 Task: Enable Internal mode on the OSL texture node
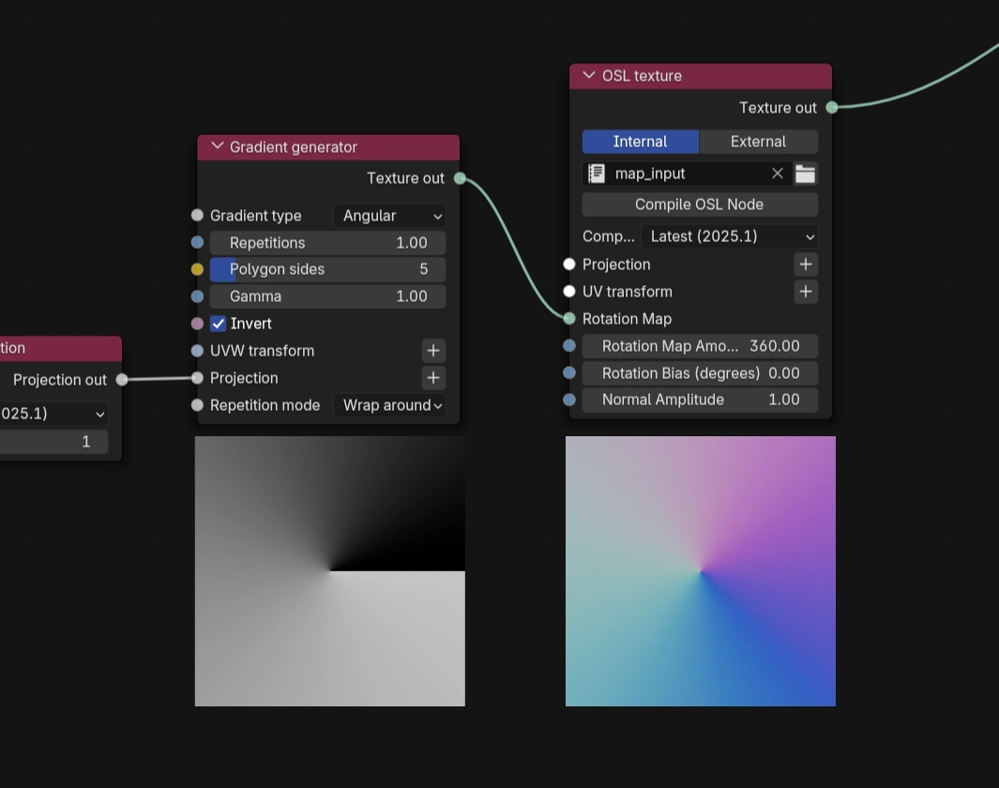640,141
